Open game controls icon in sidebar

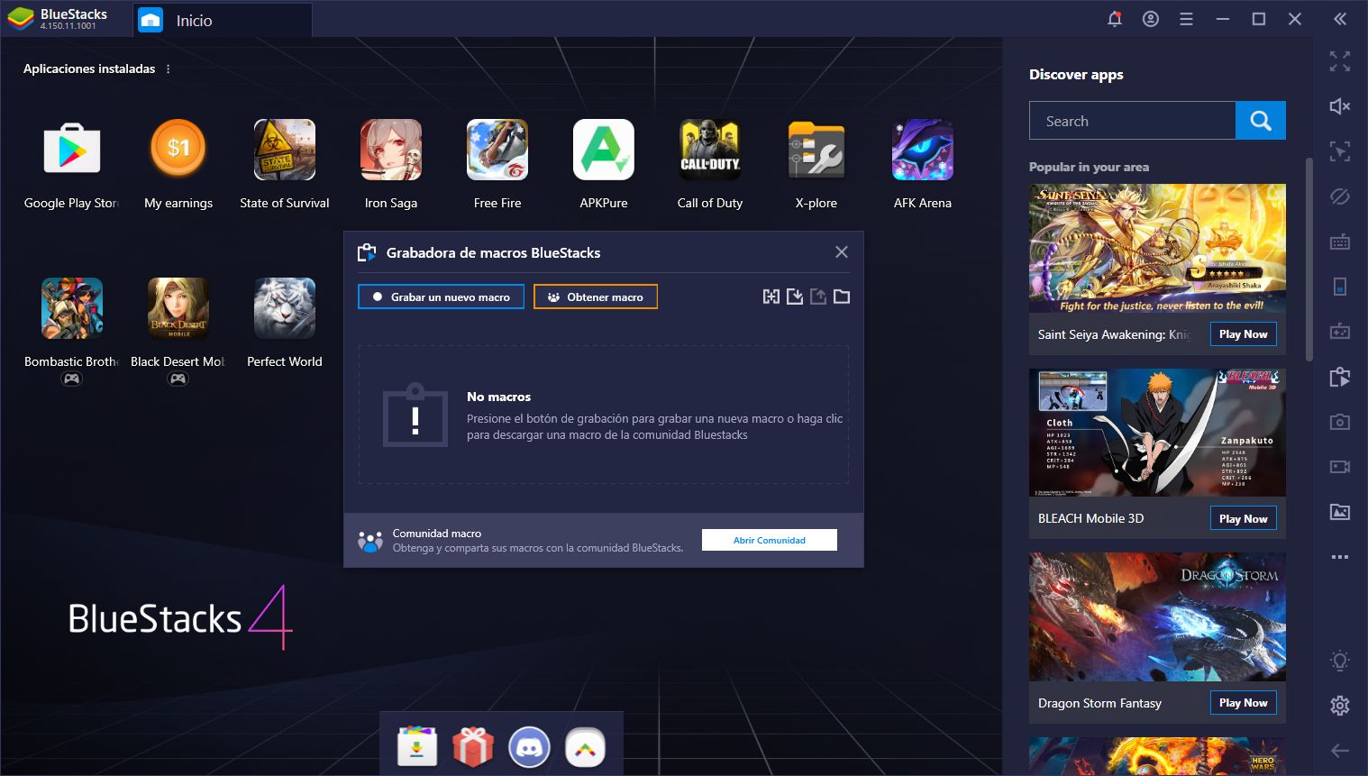(1340, 332)
